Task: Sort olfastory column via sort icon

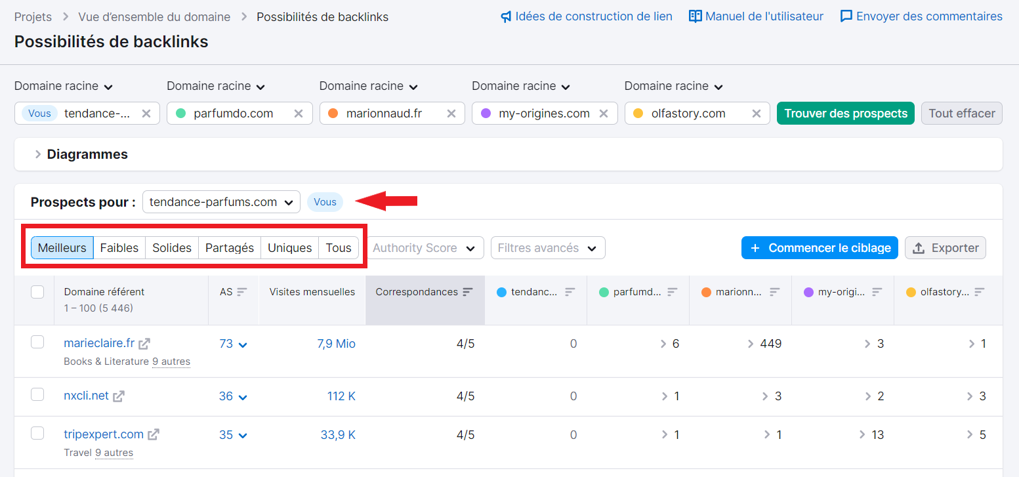Action: pos(980,292)
